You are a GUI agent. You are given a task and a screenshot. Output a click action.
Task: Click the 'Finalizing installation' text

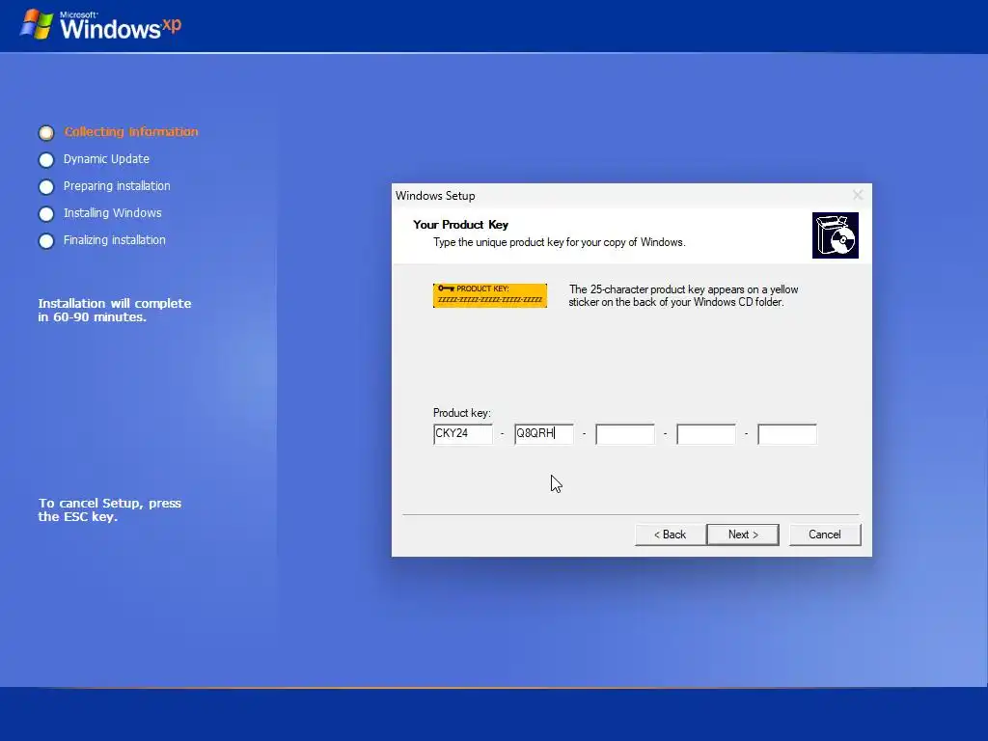(x=114, y=240)
